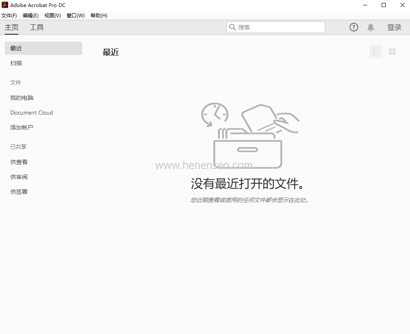Open the help question mark icon
The height and width of the screenshot is (334, 410).
(x=354, y=27)
